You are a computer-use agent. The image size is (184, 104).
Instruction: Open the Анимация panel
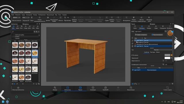(x=93, y=88)
